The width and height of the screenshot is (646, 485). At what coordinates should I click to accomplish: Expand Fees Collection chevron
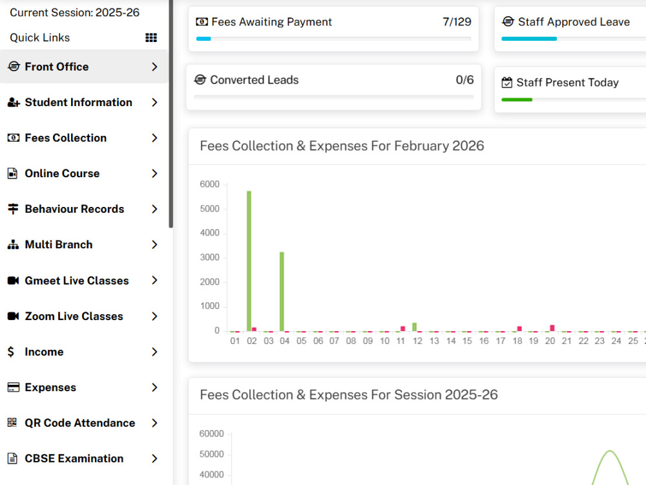[154, 138]
